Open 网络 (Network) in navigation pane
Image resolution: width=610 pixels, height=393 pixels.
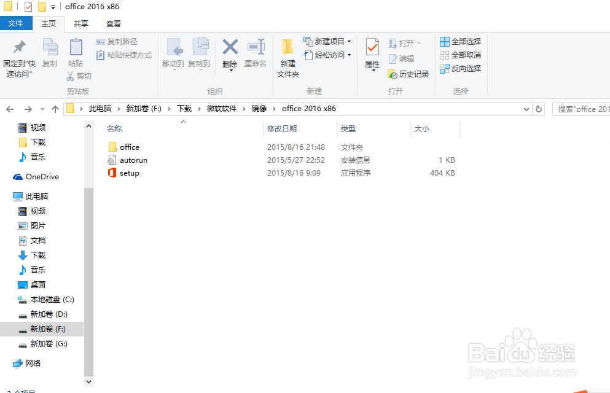point(26,364)
